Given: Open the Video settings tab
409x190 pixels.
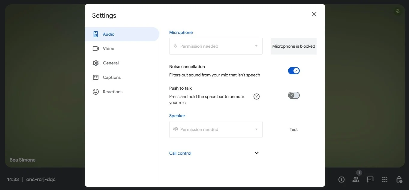Looking at the screenshot, I should point(122,49).
